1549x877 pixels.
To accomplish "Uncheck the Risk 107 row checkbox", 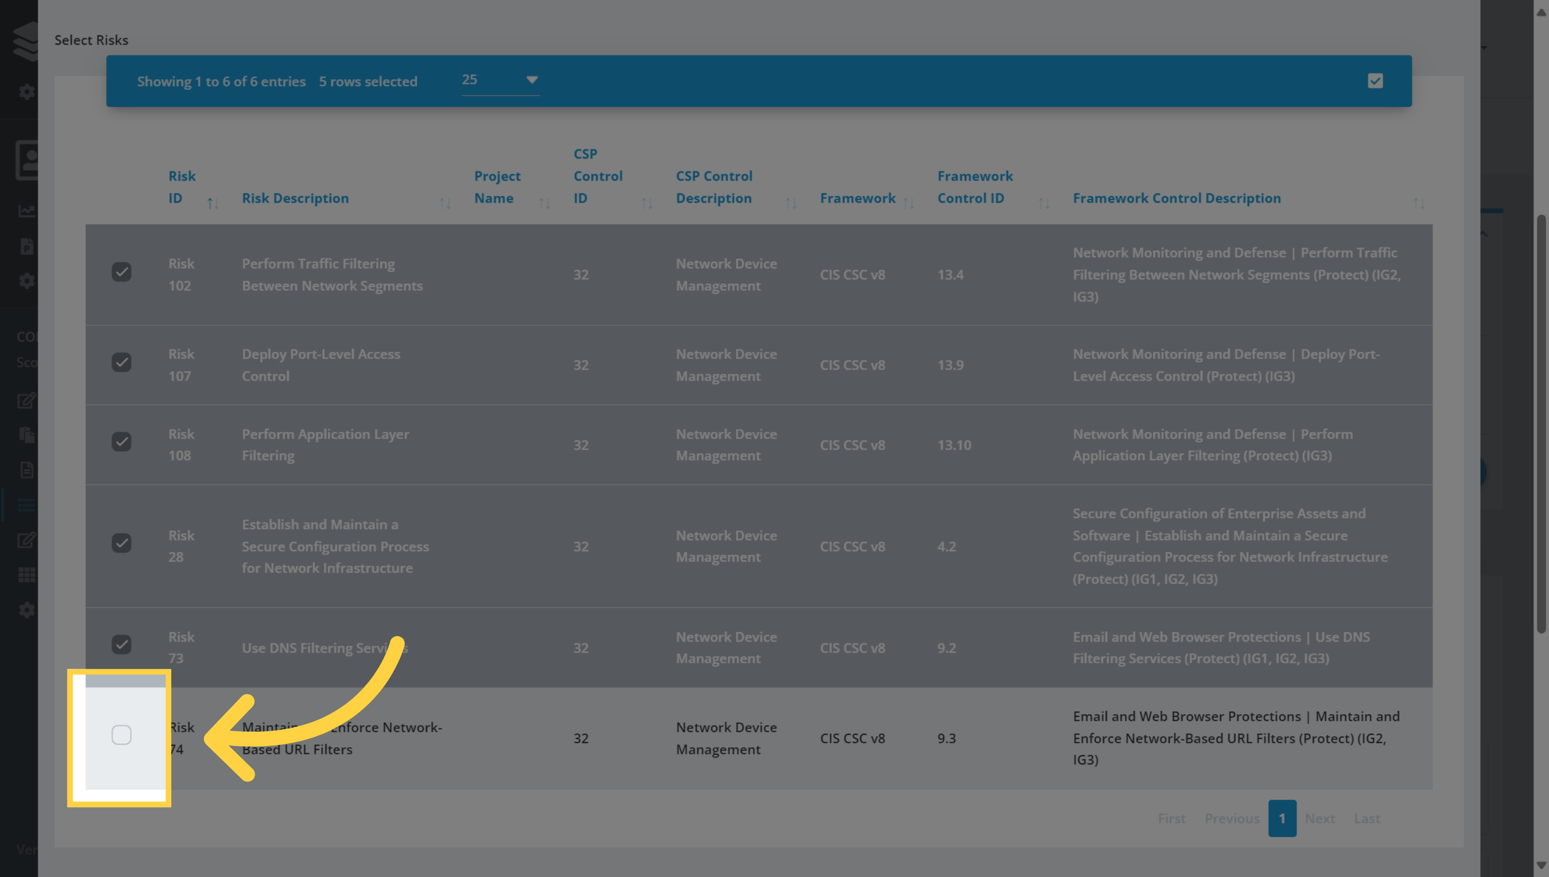I will pos(121,362).
